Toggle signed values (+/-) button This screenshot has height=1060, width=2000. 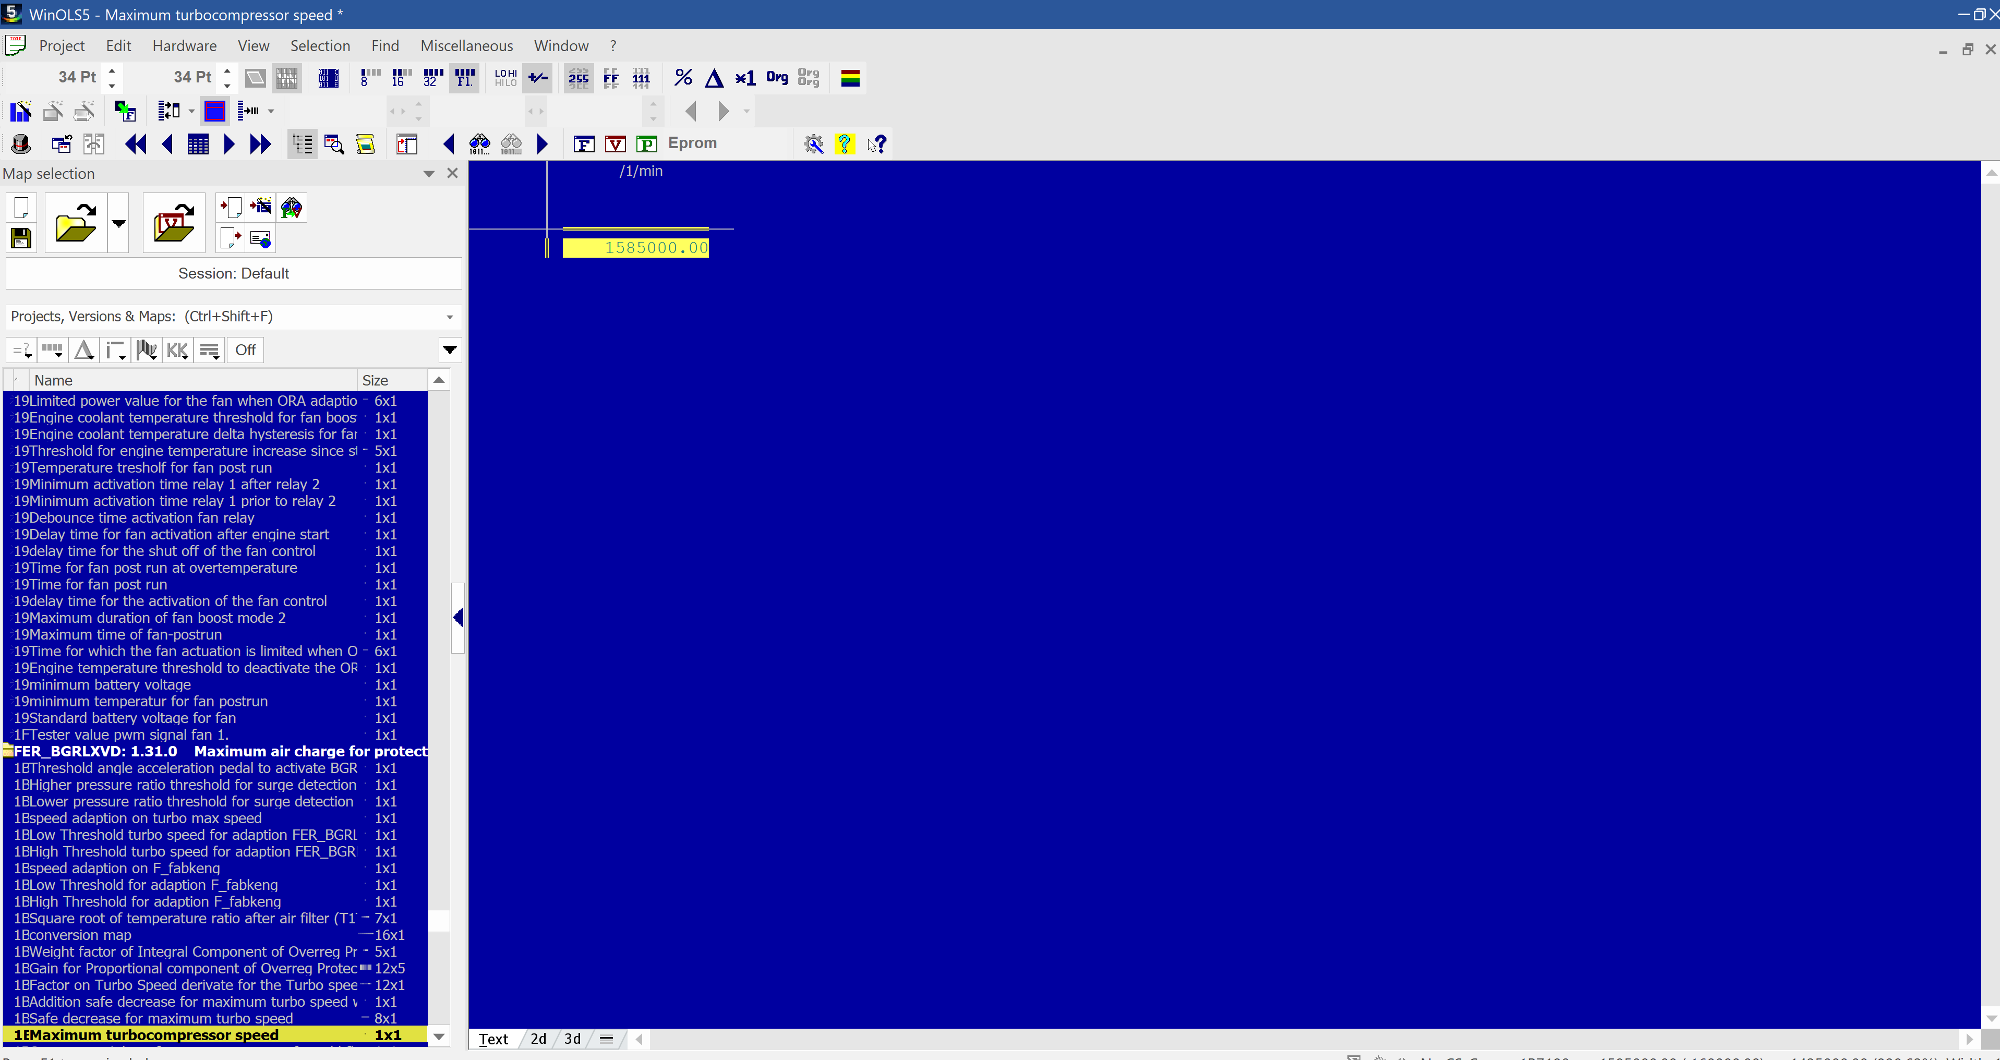click(537, 78)
